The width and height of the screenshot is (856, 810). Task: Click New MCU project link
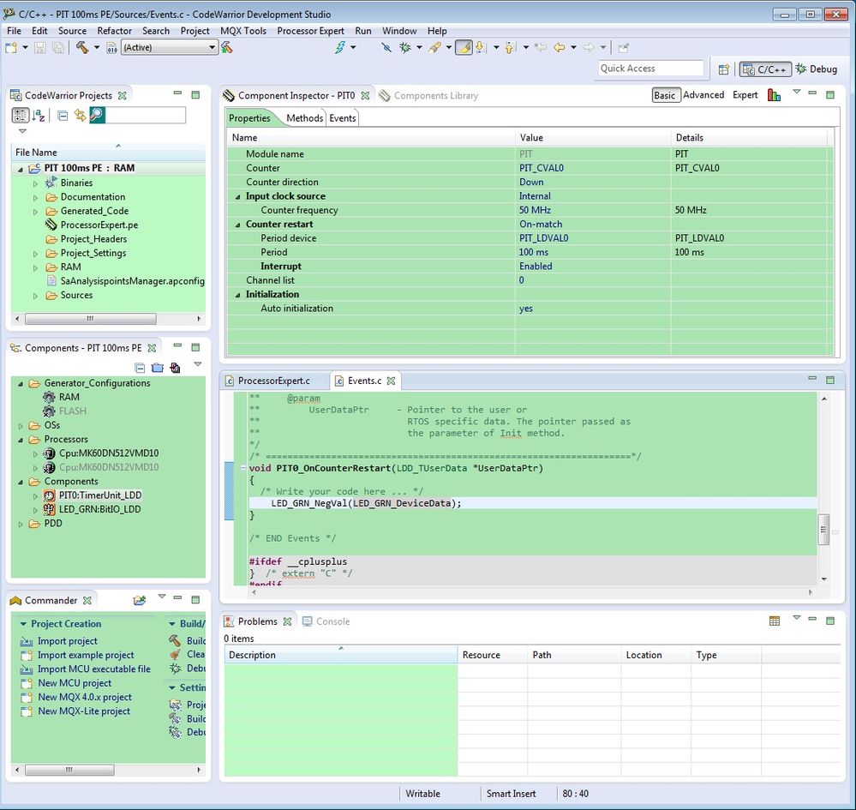click(75, 683)
